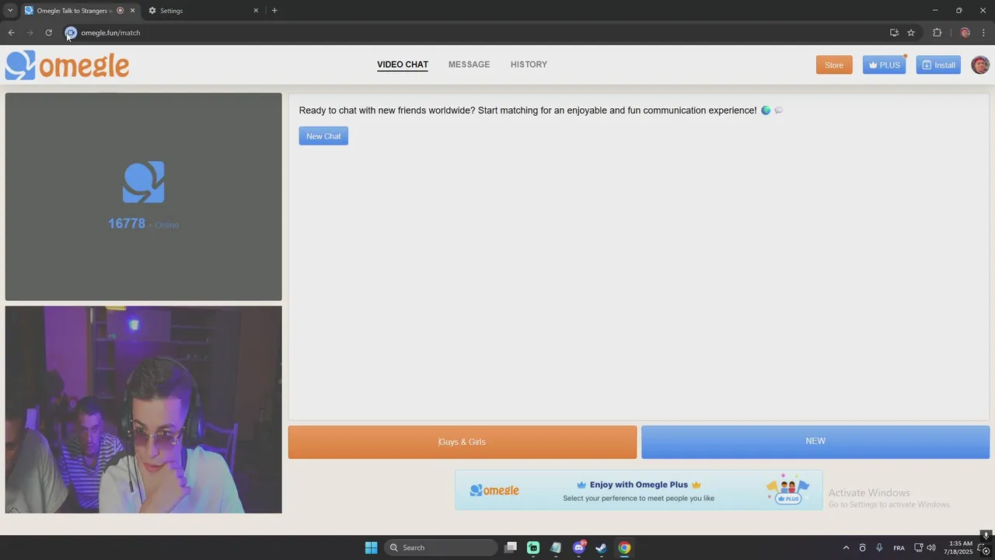Open the Chrome extensions puzzle icon
This screenshot has height=560, width=995.
click(937, 33)
